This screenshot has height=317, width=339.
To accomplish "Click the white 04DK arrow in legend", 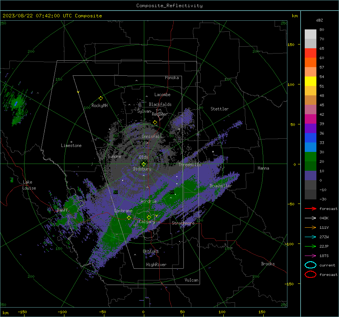I will [310, 218].
